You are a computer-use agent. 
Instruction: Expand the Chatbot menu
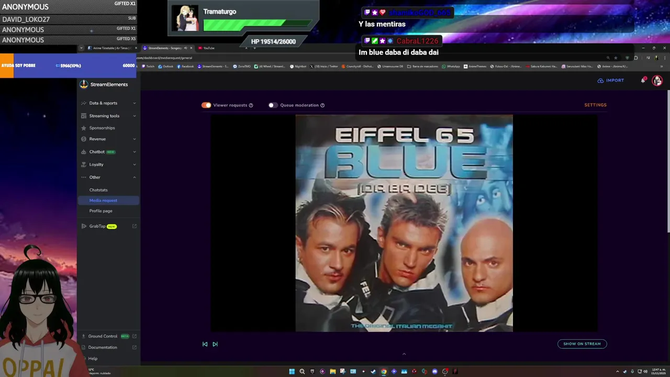point(135,152)
